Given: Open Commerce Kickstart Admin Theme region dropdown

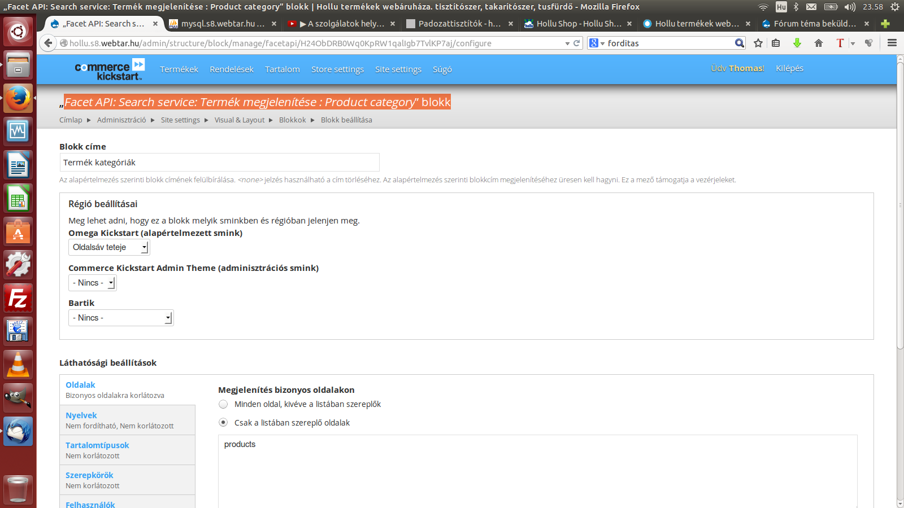Looking at the screenshot, I should [93, 283].
